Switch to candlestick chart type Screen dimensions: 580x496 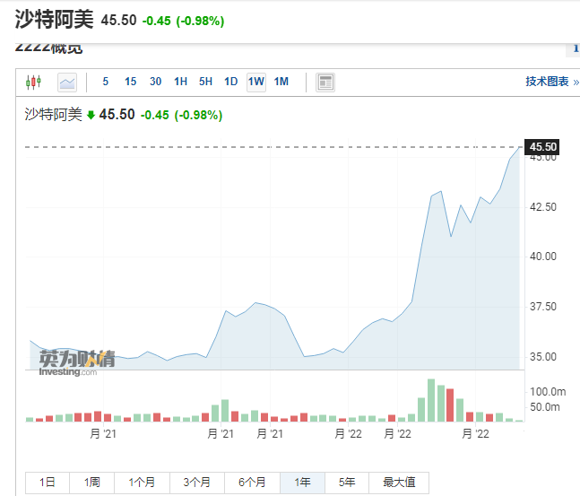(x=33, y=82)
